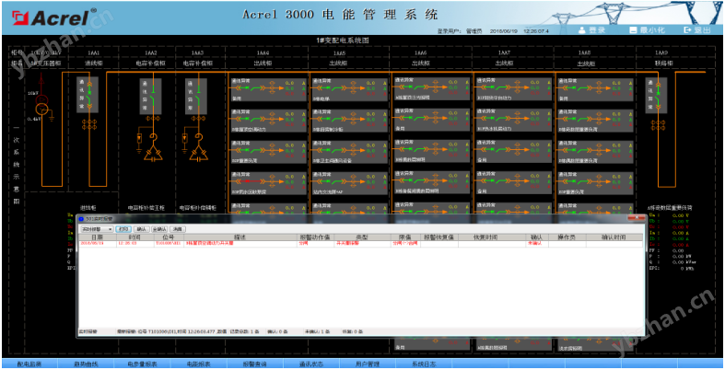The width and height of the screenshot is (725, 370).
Task: Click the current transformer symbol under 1AA1 breaker
Action: pos(88,125)
